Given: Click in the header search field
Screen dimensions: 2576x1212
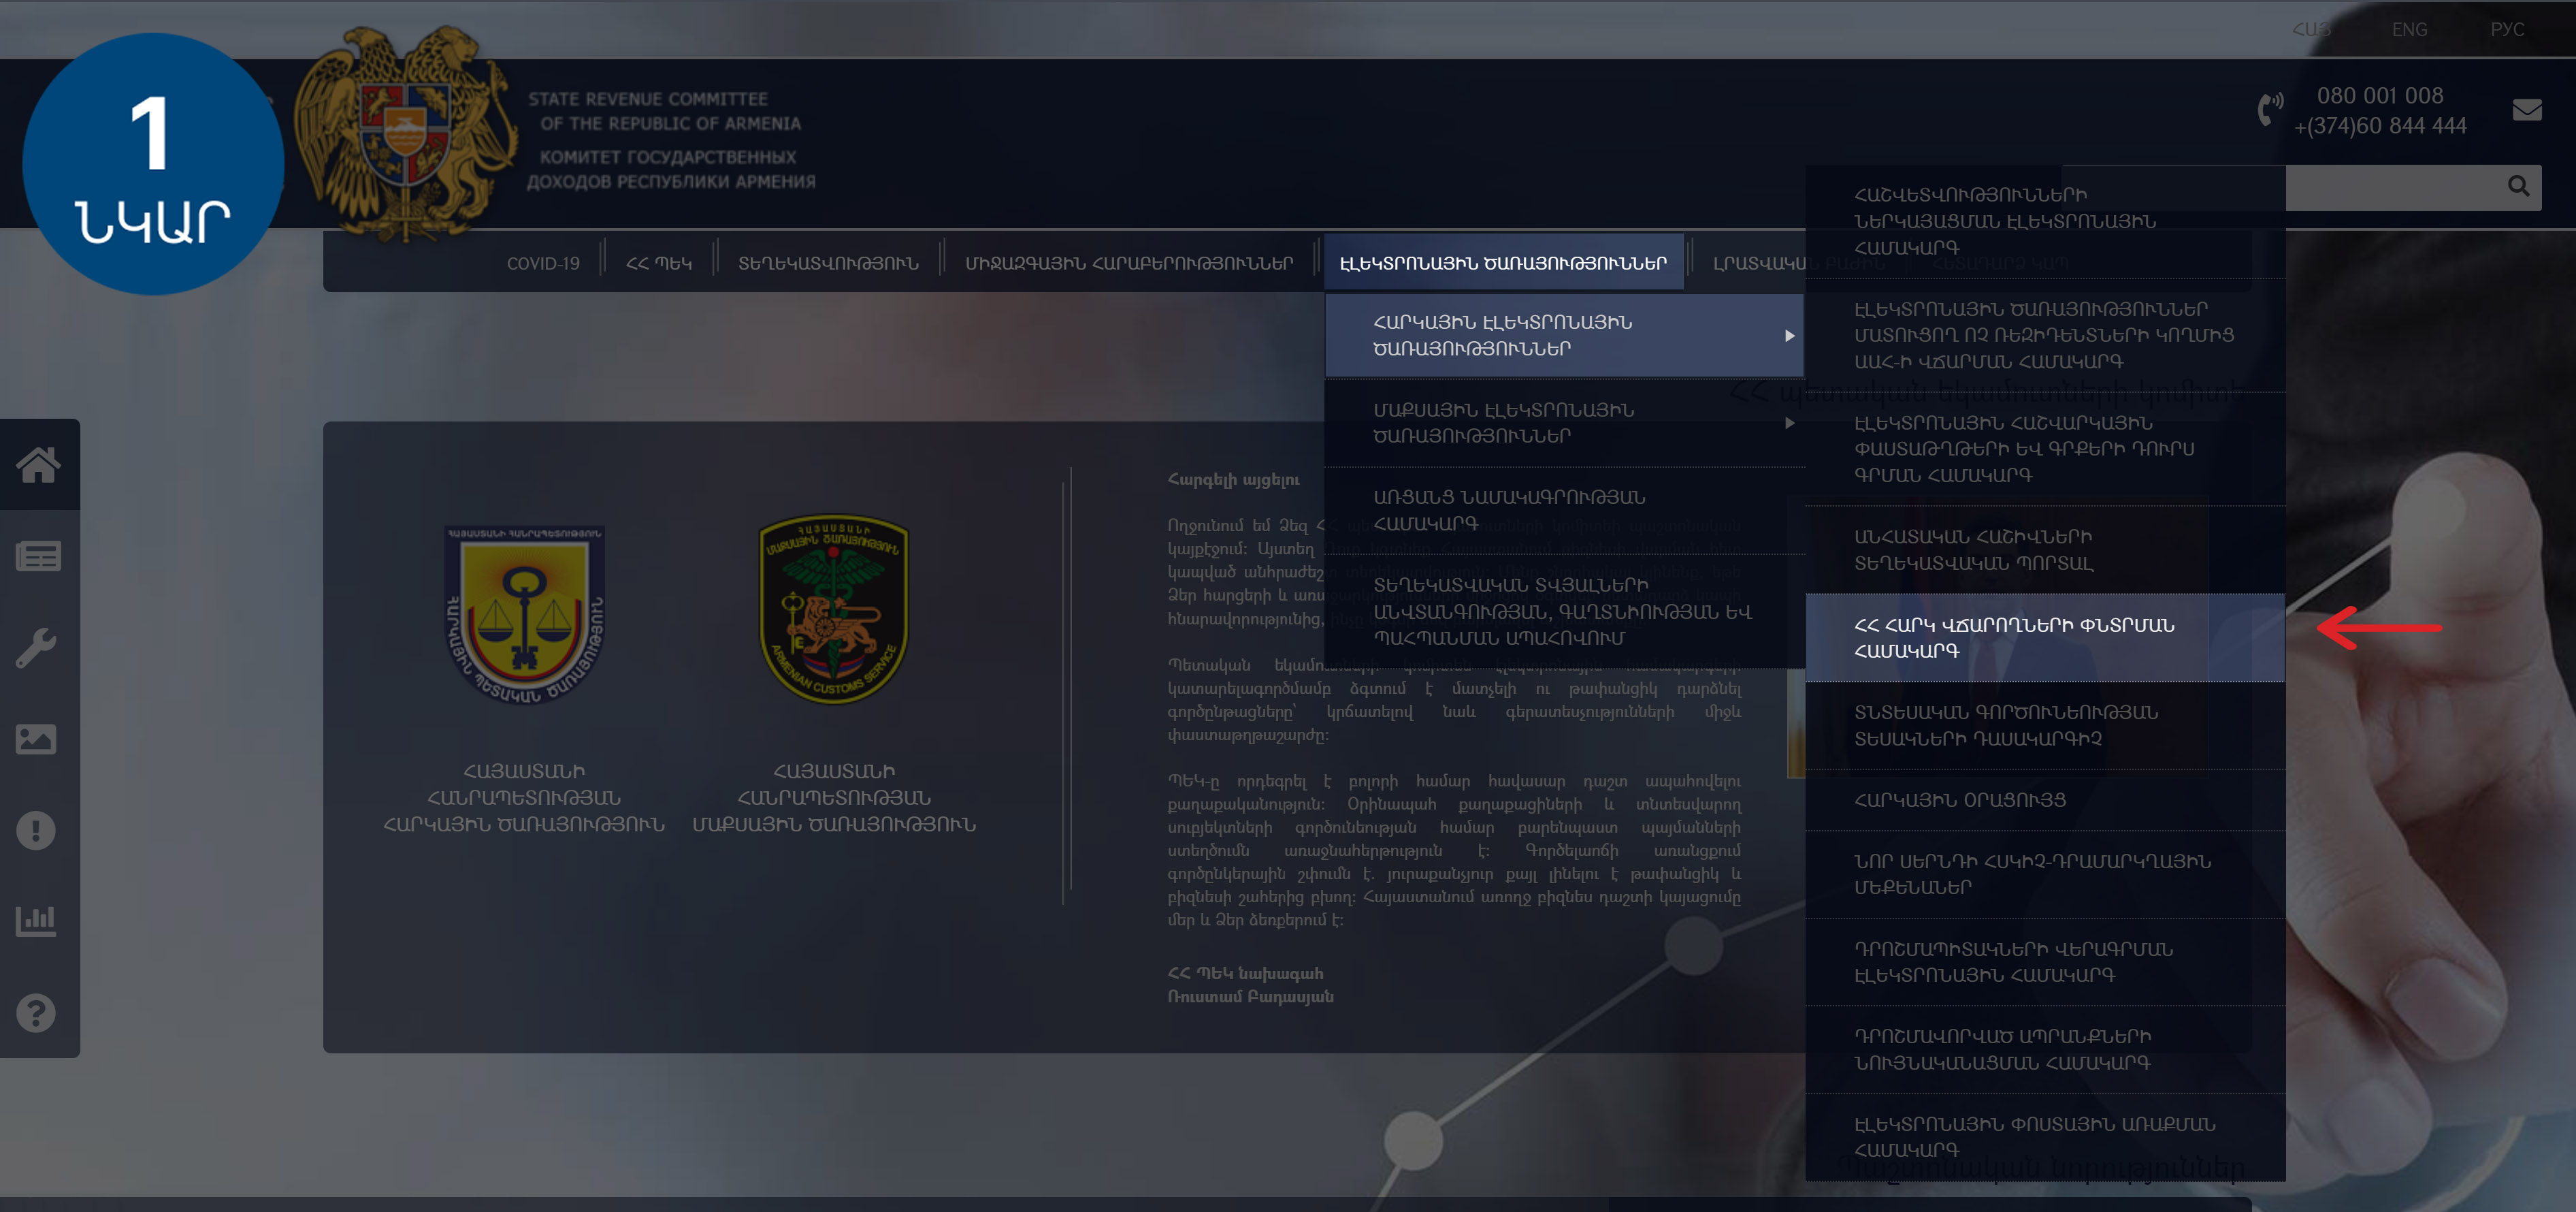Looking at the screenshot, I should pos(2390,187).
